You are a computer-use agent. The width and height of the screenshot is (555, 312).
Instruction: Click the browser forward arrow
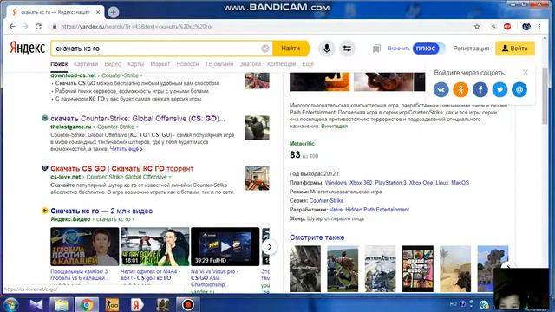click(25, 27)
